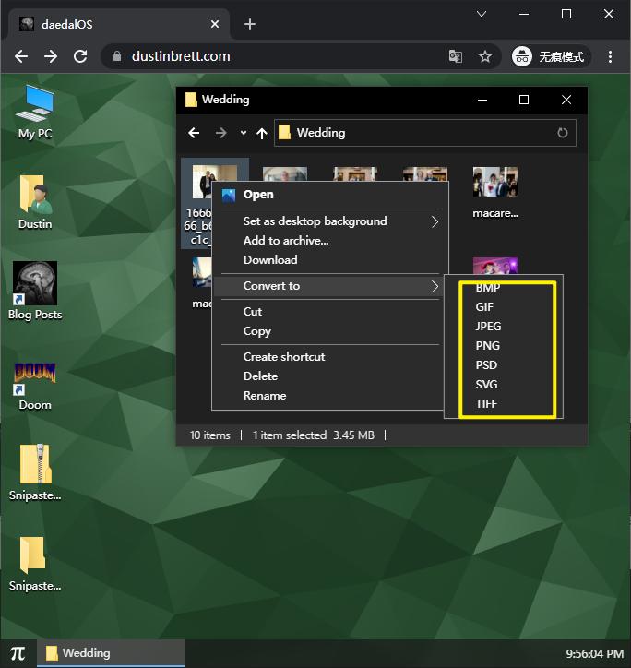
Task: Click the pi Start button in taskbar
Action: (18, 653)
